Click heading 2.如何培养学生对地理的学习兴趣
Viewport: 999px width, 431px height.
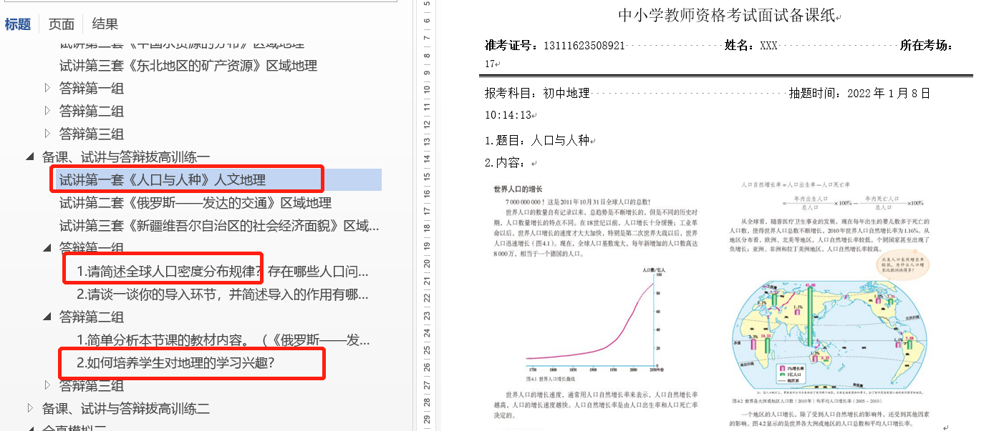coord(175,363)
